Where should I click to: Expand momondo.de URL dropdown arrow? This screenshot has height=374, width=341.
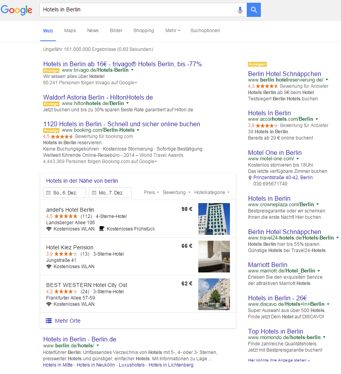(x=324, y=338)
